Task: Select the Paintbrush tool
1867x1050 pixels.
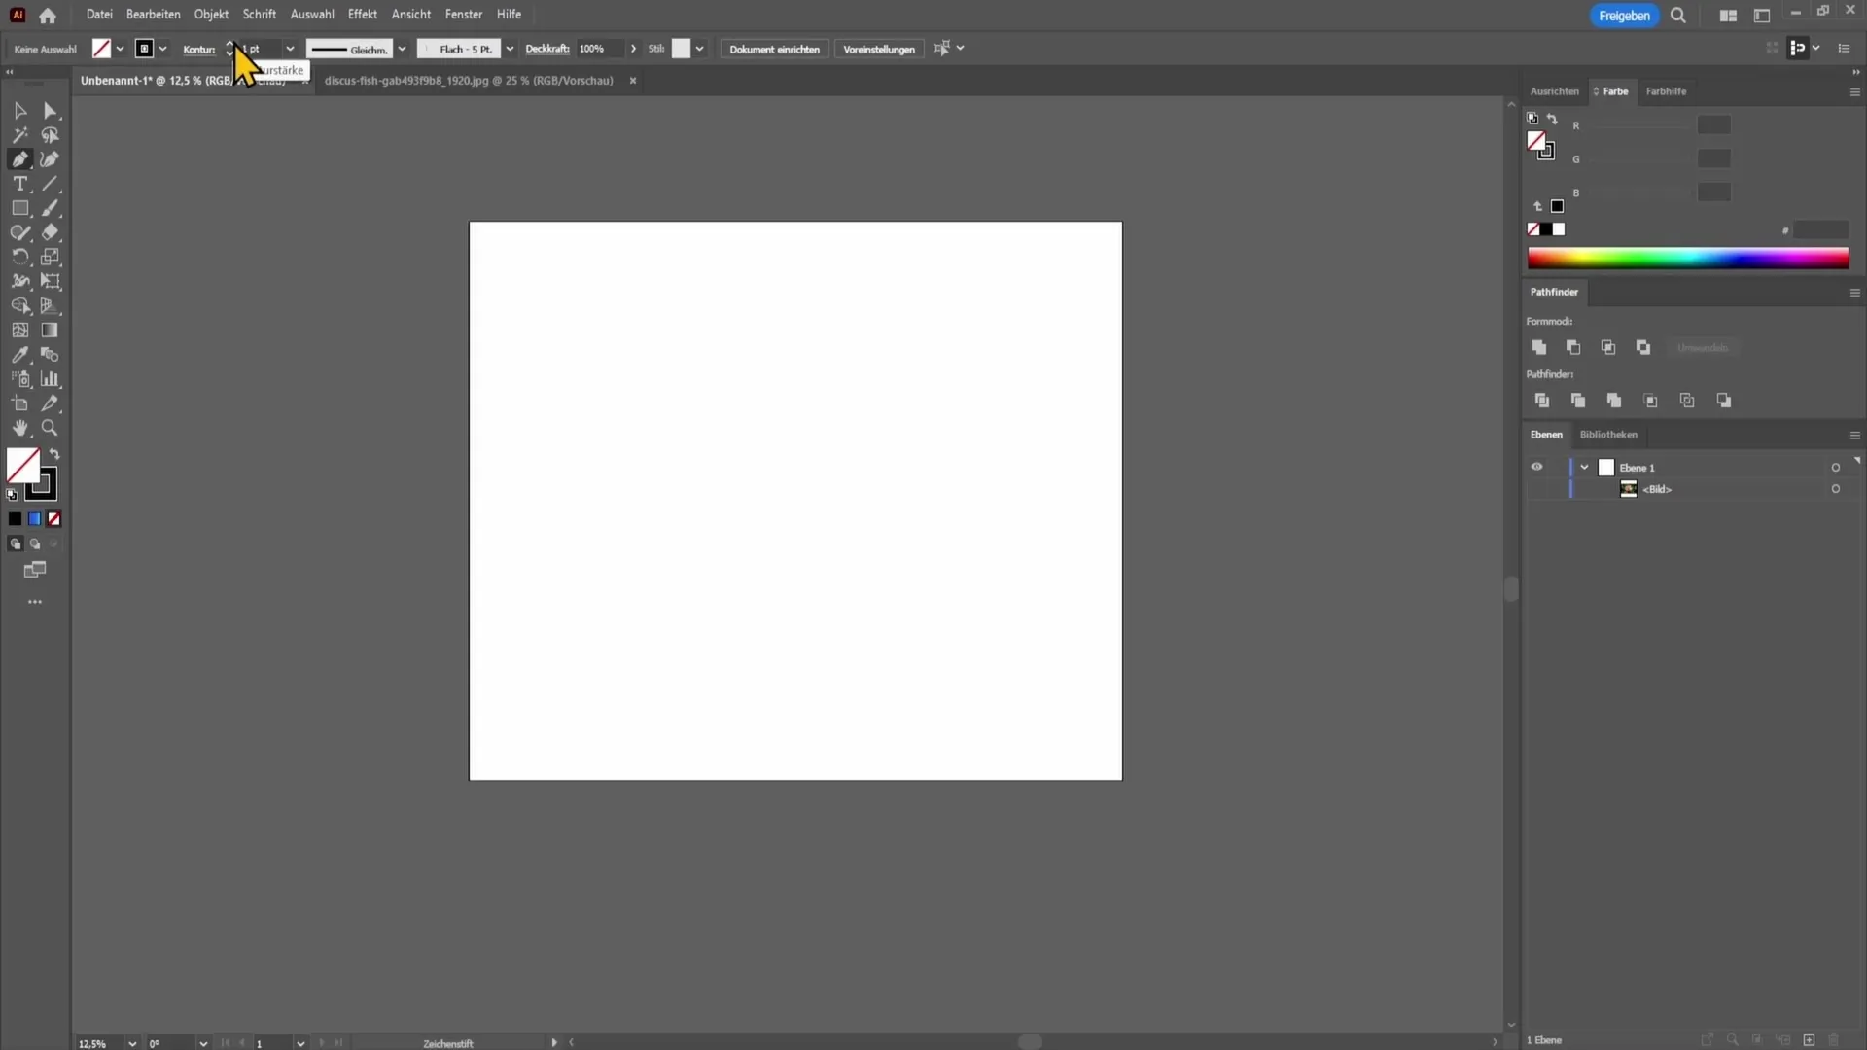Action: coord(51,208)
